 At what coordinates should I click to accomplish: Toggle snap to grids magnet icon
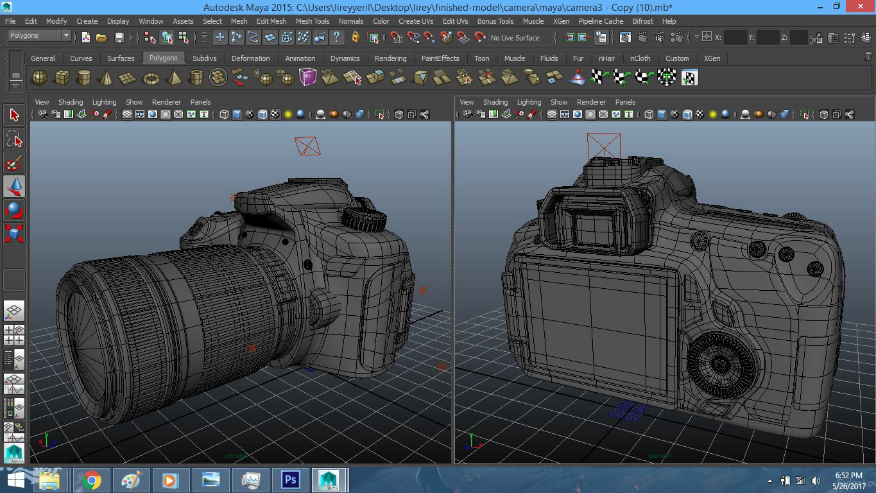coord(397,37)
